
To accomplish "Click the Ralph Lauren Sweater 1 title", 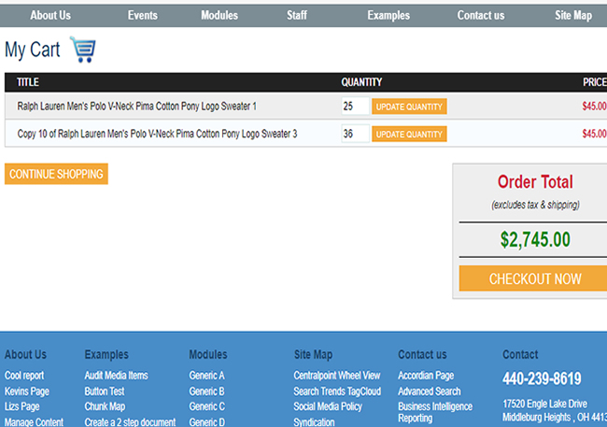I will click(x=136, y=107).
